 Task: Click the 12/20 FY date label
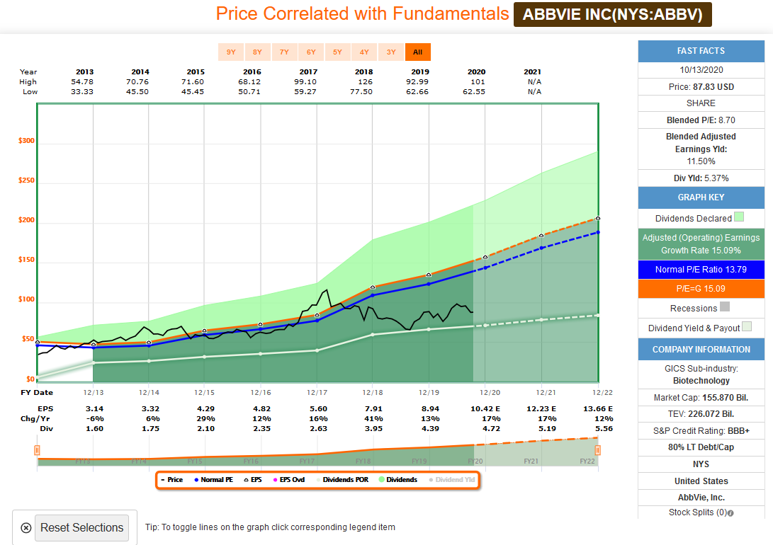coord(490,392)
